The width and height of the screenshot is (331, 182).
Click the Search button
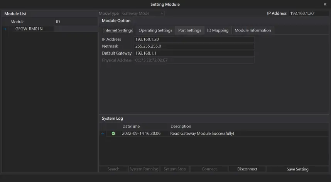point(113,169)
